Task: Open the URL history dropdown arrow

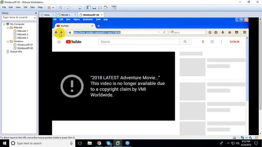Action: point(158,32)
